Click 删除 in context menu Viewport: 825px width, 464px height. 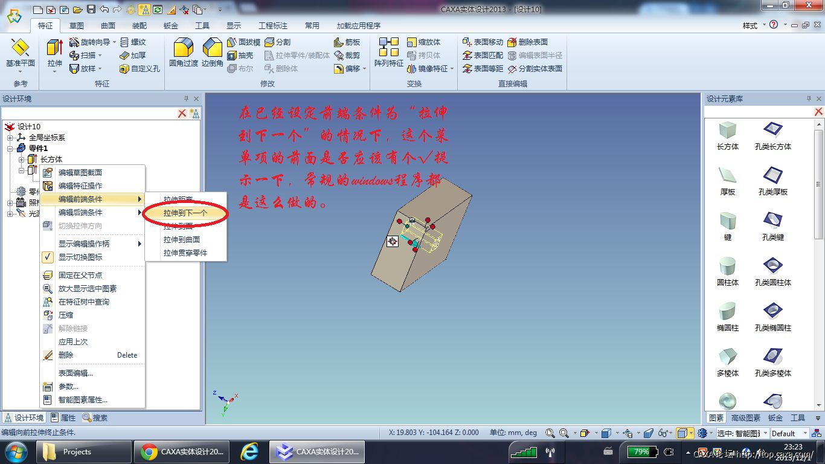92,355
